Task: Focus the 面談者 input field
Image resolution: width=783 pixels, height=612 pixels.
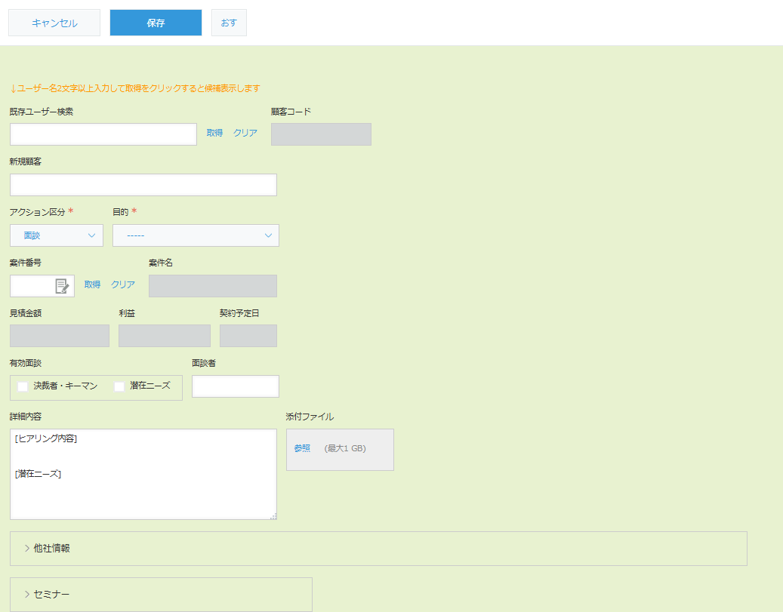Action: click(x=236, y=386)
